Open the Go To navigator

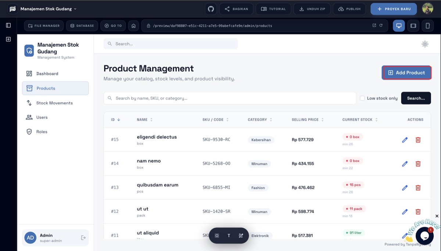113,26
